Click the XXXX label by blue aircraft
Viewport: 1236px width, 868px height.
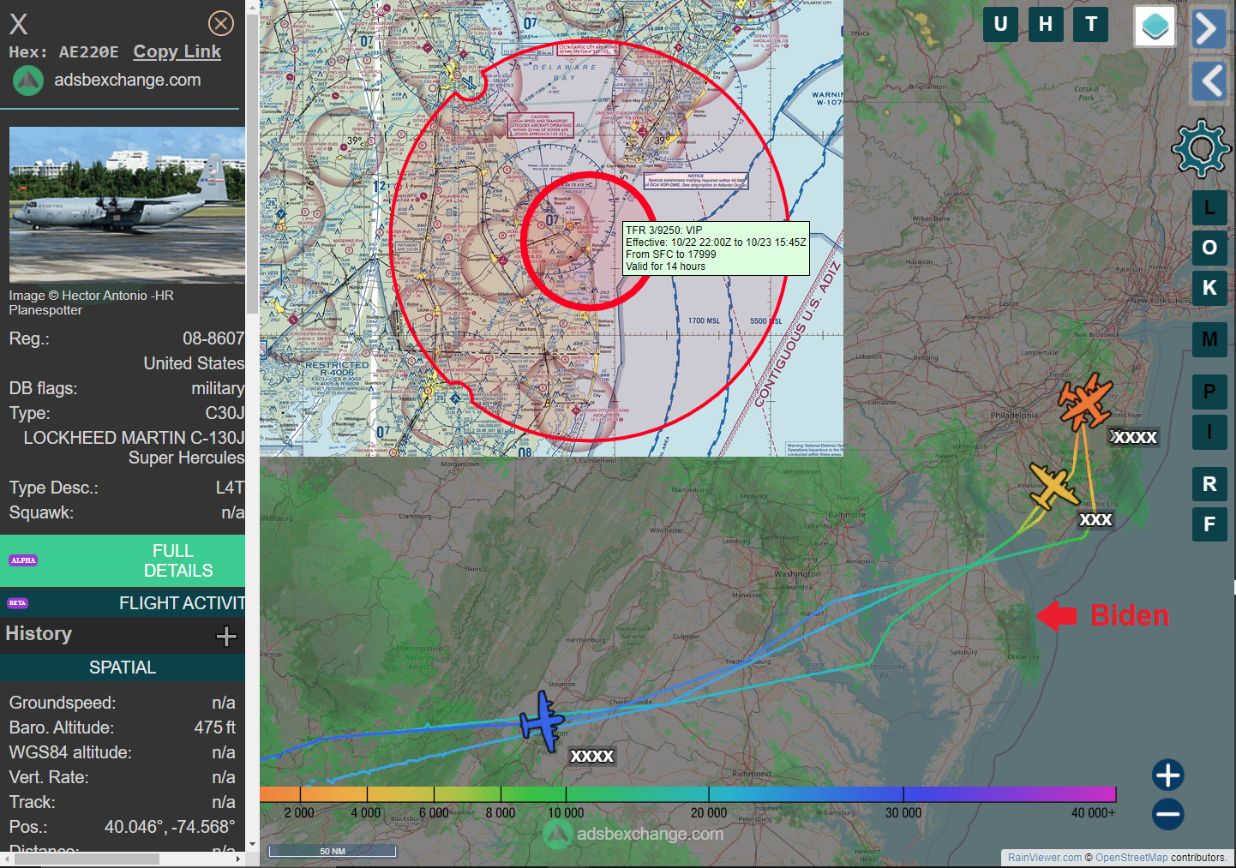[592, 756]
